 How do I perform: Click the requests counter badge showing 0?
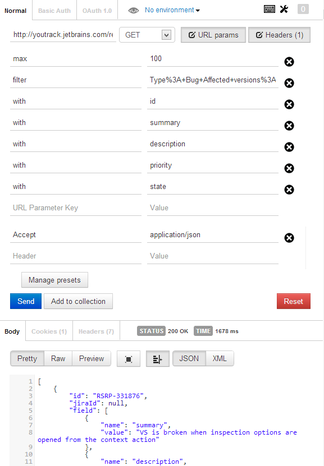tap(303, 9)
